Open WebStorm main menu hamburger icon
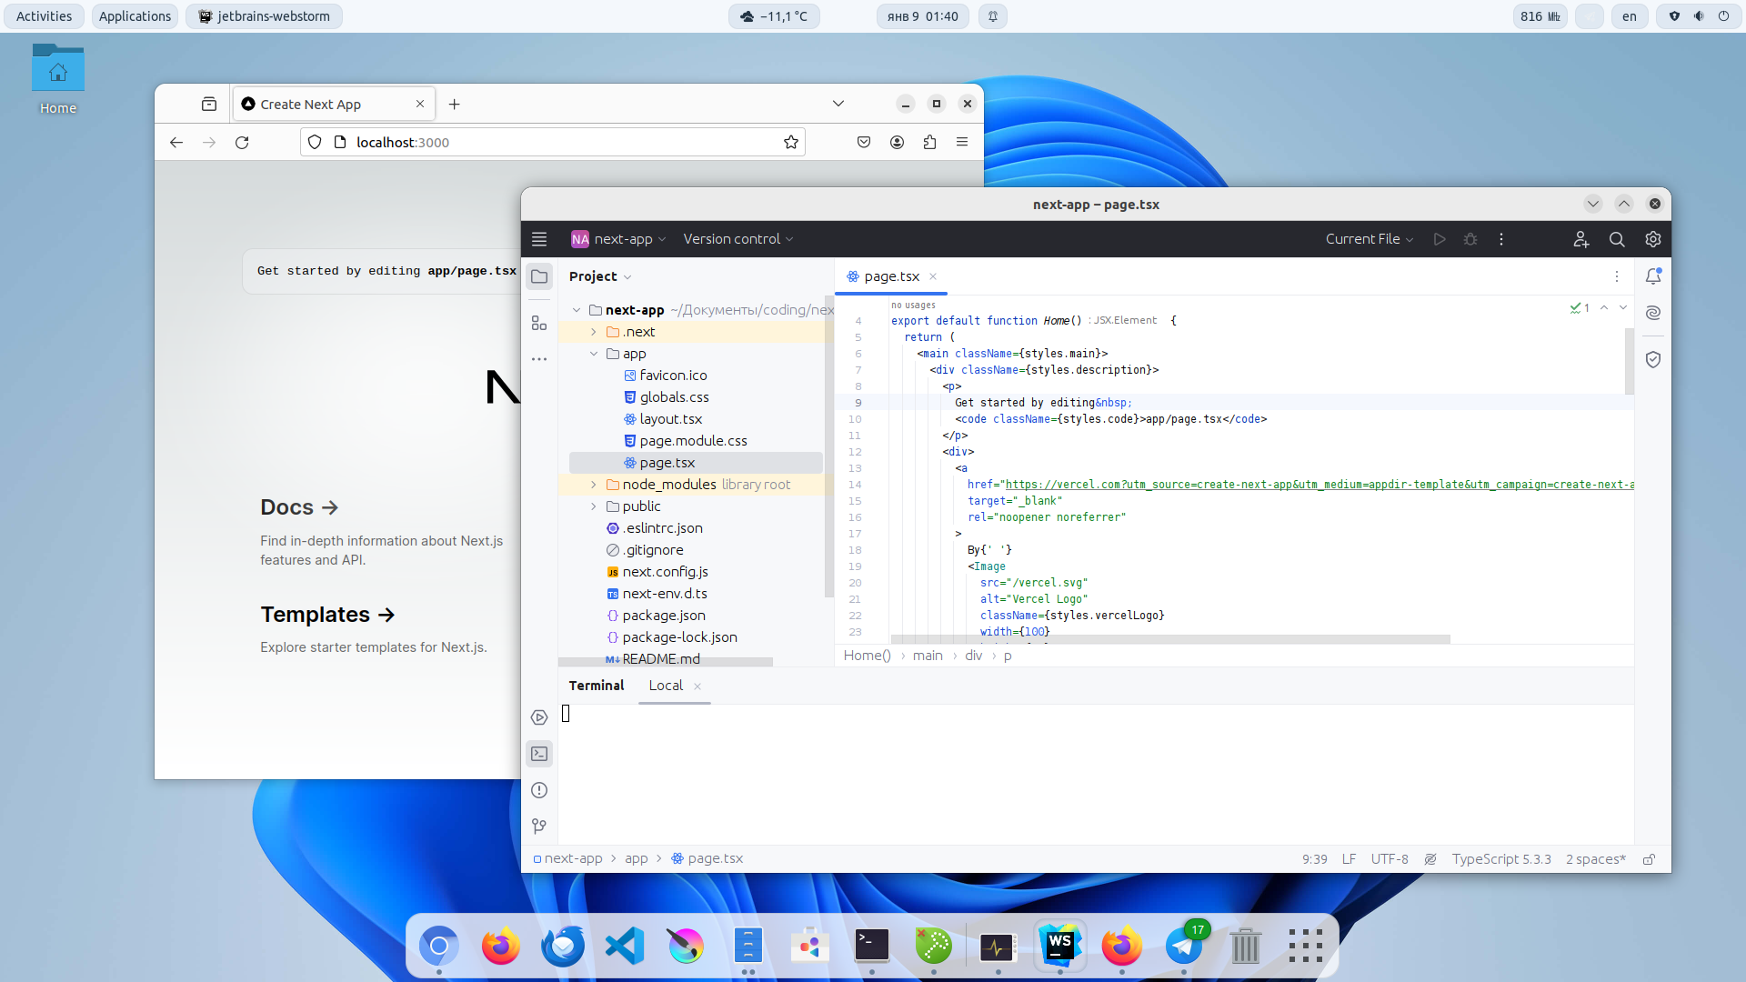The image size is (1746, 982). pos(539,239)
